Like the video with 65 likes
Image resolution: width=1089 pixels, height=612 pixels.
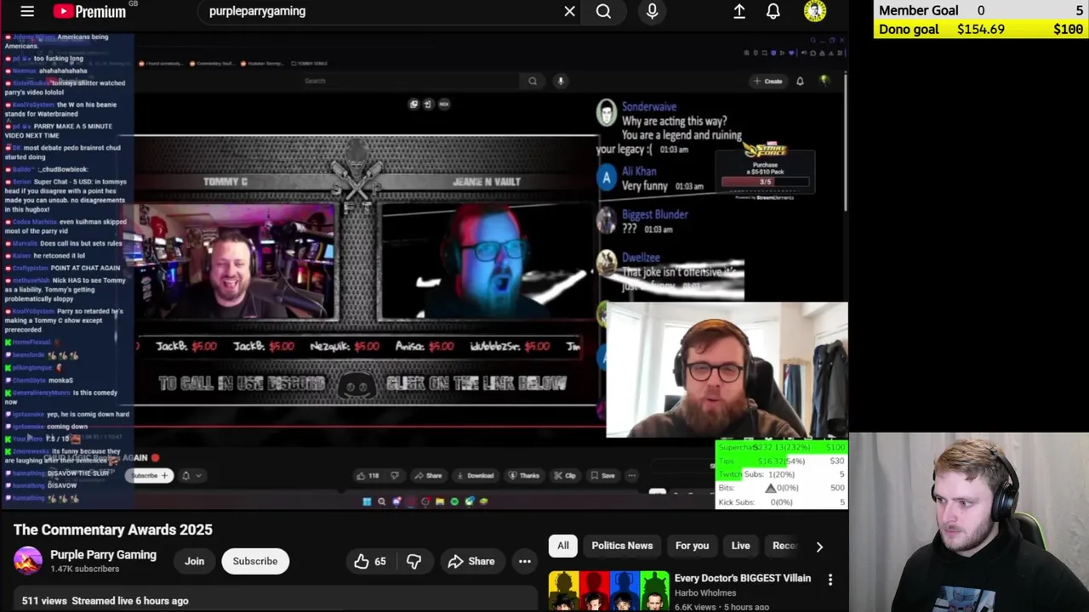pyautogui.click(x=370, y=561)
